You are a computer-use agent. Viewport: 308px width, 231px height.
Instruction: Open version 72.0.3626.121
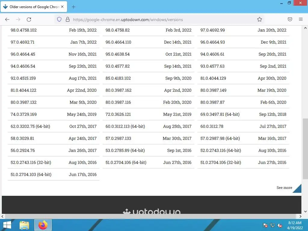[x=148, y=114]
